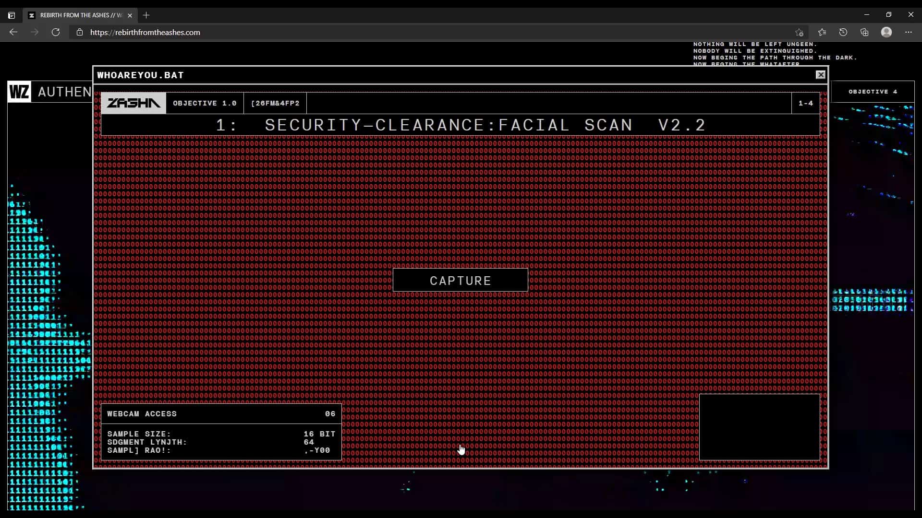Reload the current browser page
Image resolution: width=922 pixels, height=518 pixels.
click(x=56, y=32)
